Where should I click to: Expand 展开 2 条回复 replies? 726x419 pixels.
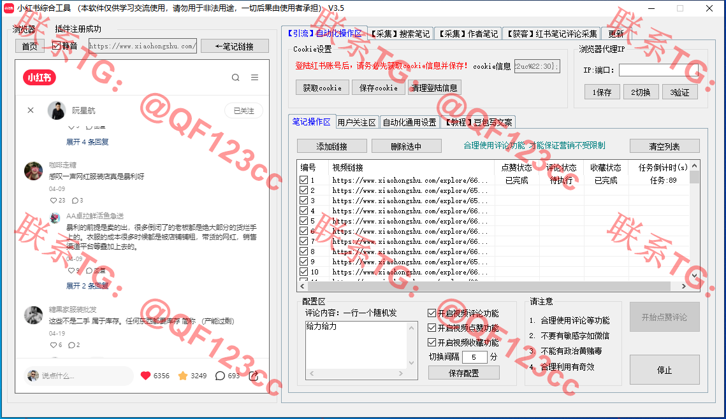pyautogui.click(x=87, y=286)
